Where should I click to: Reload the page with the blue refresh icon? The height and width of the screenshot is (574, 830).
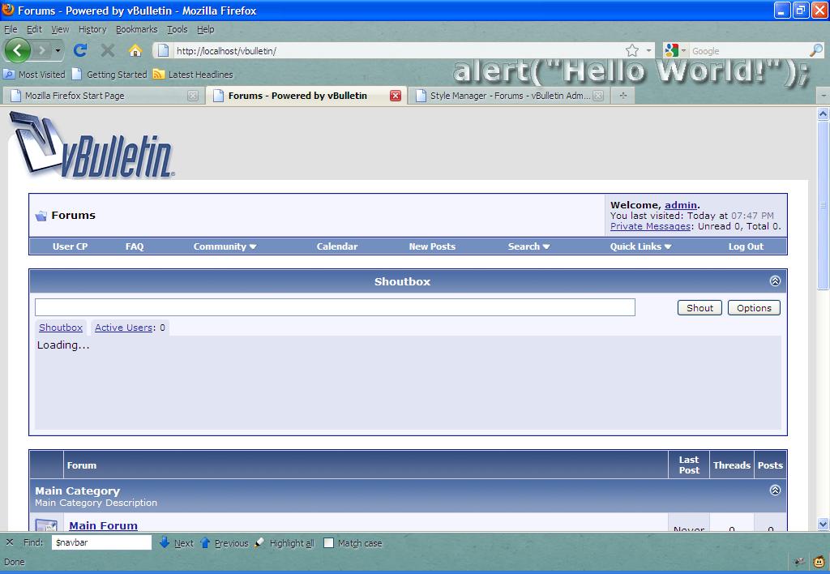tap(80, 50)
